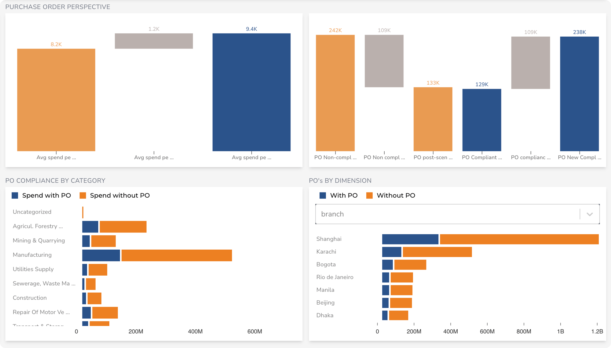
Task: Click the 'Agricul. Forestry ...' label
Action: click(38, 226)
